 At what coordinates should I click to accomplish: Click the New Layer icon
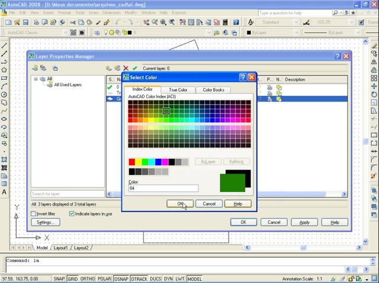pyautogui.click(x=109, y=69)
